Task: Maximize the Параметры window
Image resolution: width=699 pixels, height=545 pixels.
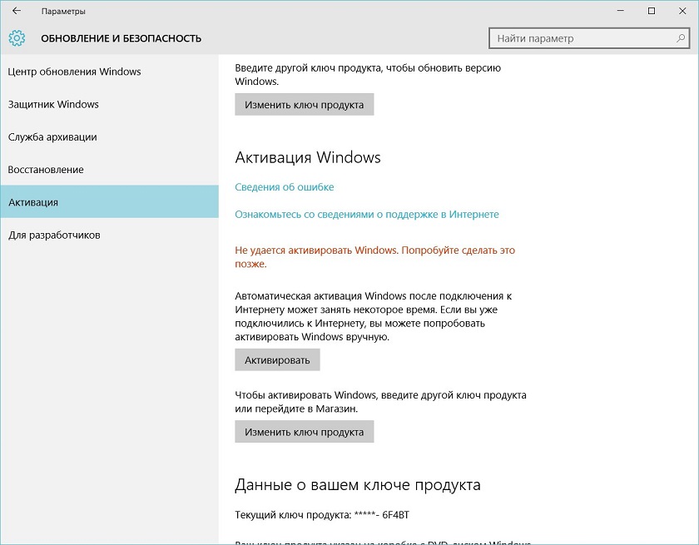Action: [652, 11]
